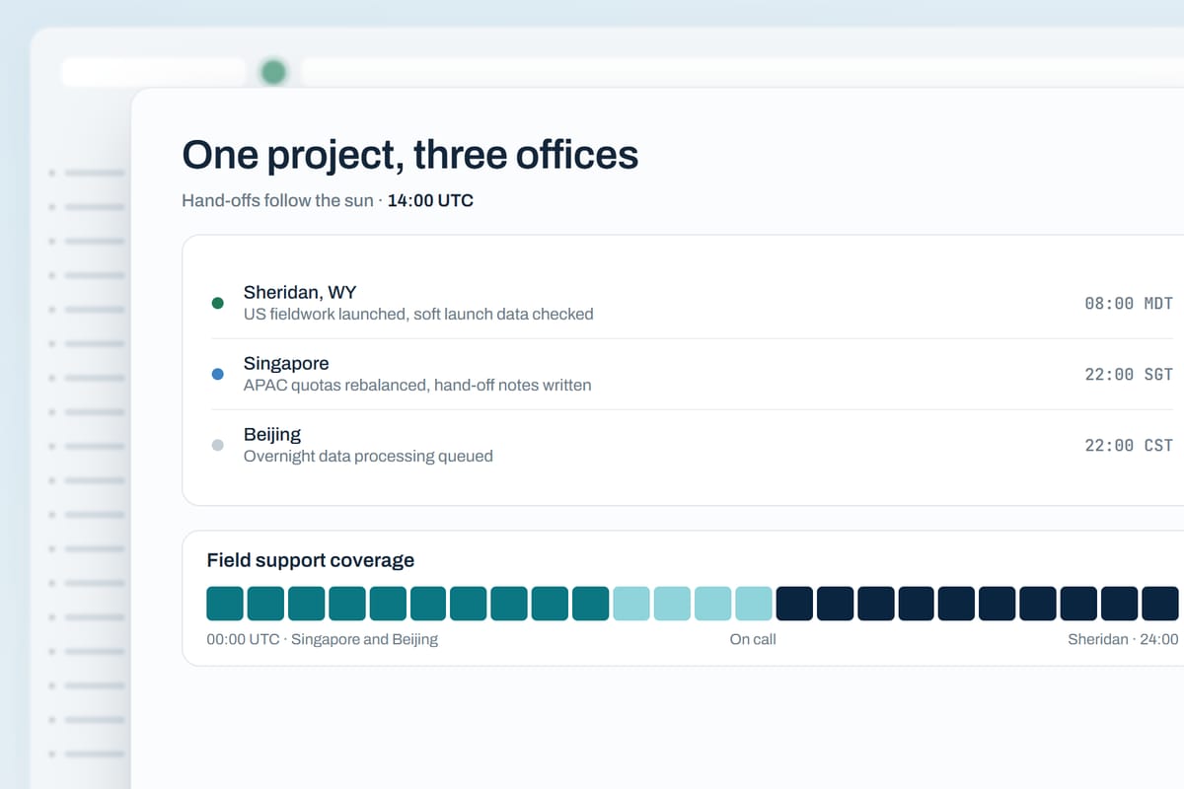The image size is (1184, 789).
Task: Click the "00:00 UTC · Singapore and Beijing" label
Action: pos(323,639)
